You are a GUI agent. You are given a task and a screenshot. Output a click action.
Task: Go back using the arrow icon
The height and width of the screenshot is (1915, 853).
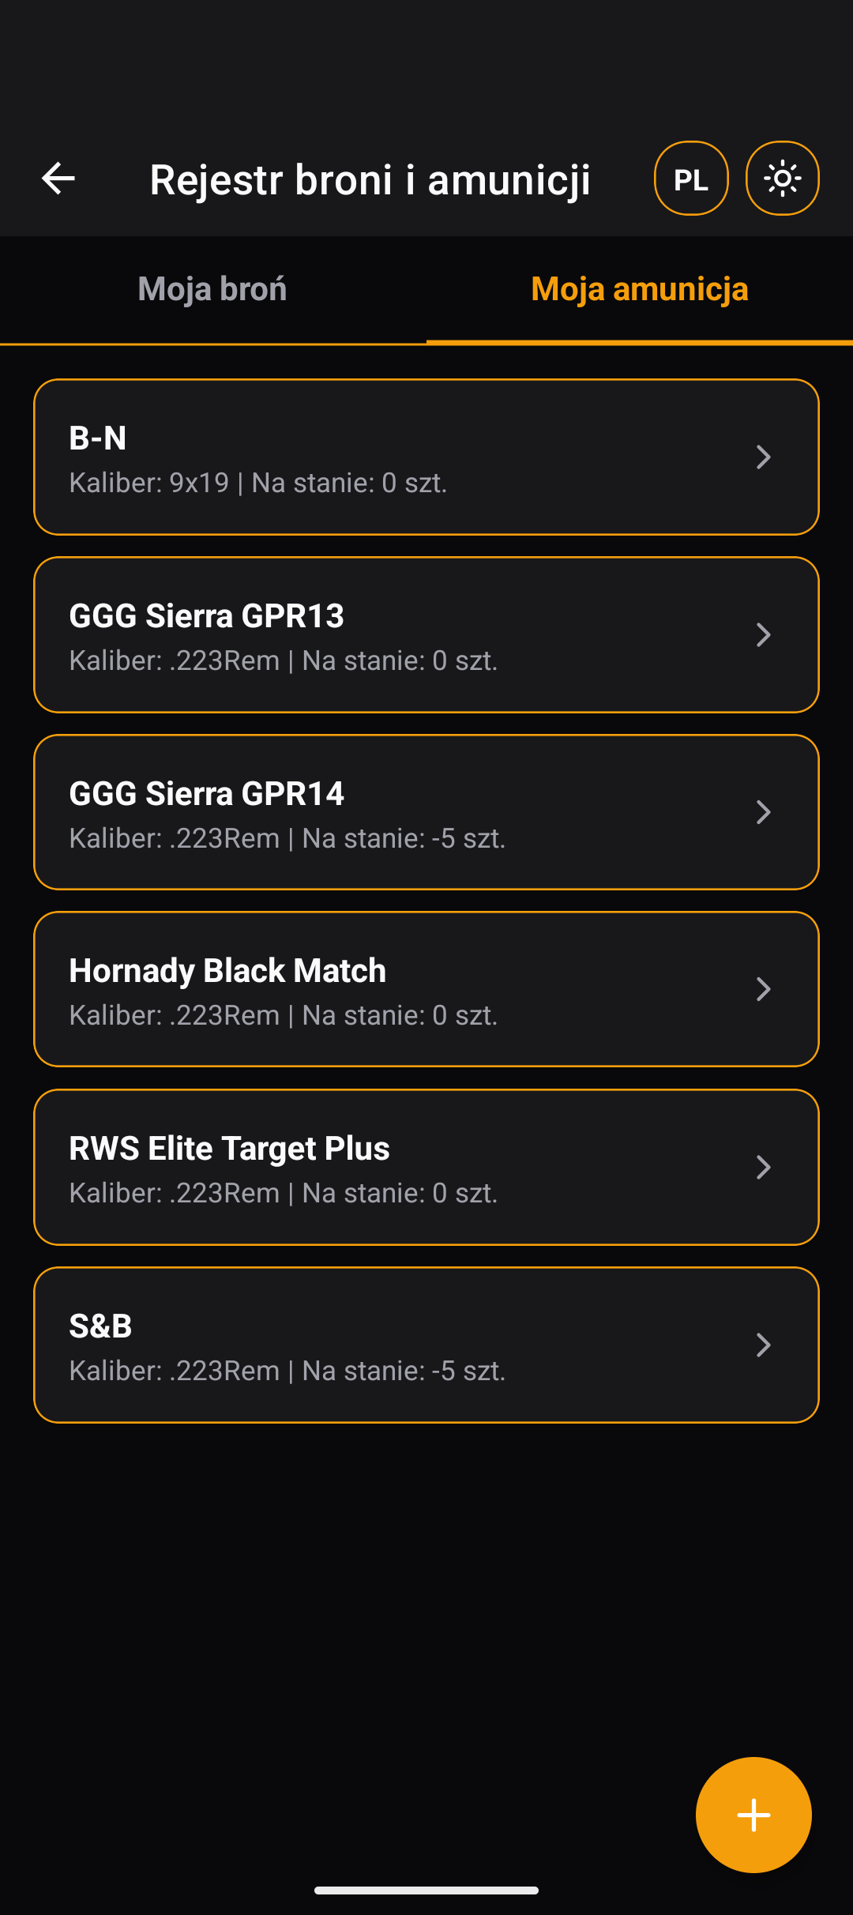click(58, 179)
